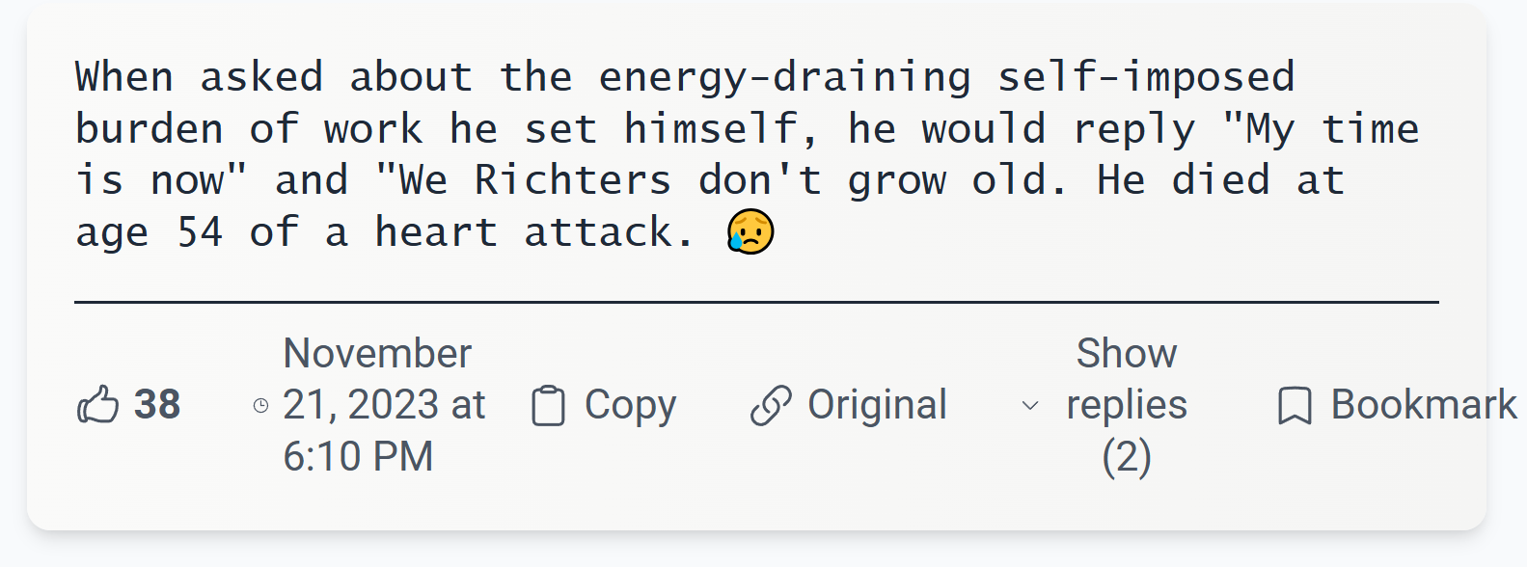Click the thumbs-up like icon

97,405
